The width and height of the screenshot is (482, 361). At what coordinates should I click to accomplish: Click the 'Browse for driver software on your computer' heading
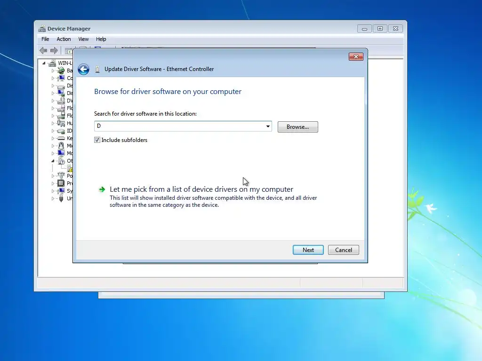pyautogui.click(x=168, y=92)
